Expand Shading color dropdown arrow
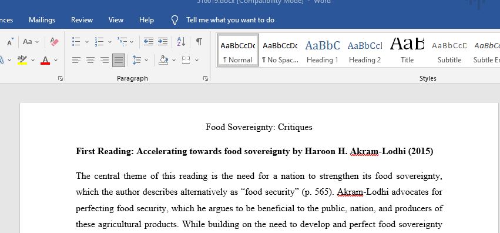The width and height of the screenshot is (500, 233). click(x=174, y=60)
